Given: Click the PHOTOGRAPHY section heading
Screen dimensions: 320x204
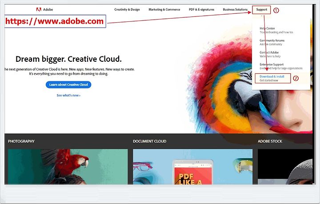Looking at the screenshot, I should pyautogui.click(x=21, y=141).
